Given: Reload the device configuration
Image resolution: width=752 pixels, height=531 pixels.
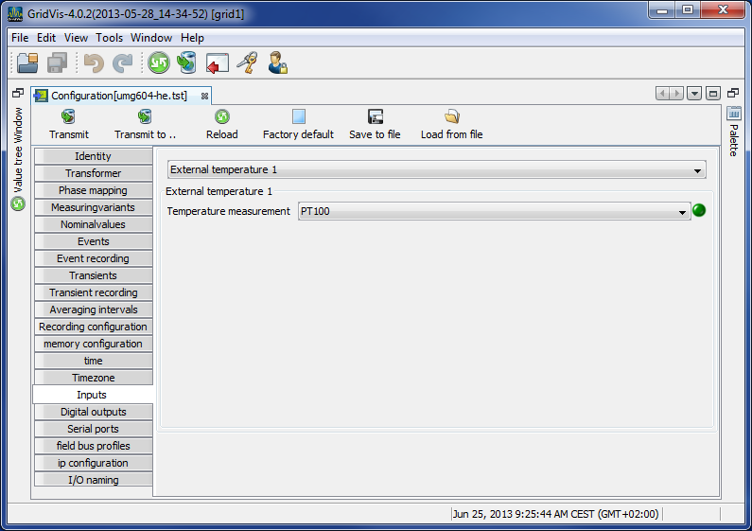Looking at the screenshot, I should click(222, 124).
